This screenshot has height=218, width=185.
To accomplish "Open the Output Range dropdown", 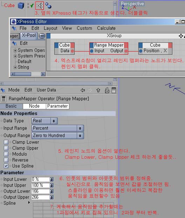I will click(58, 136).
